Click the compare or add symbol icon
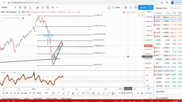This screenshot has height=102, width=182. pyautogui.click(x=25, y=7)
